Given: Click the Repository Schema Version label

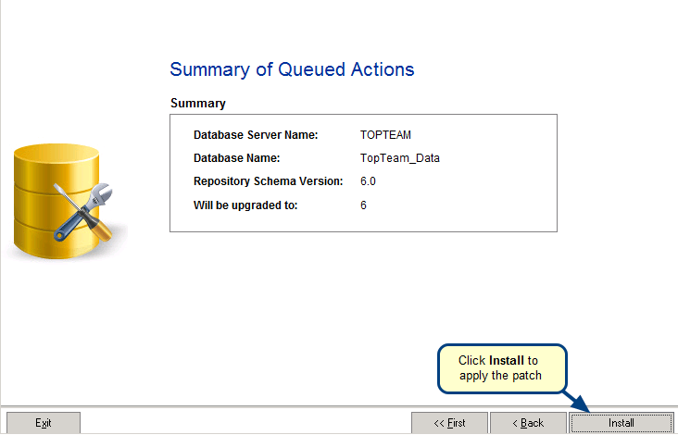Looking at the screenshot, I should pos(269,181).
